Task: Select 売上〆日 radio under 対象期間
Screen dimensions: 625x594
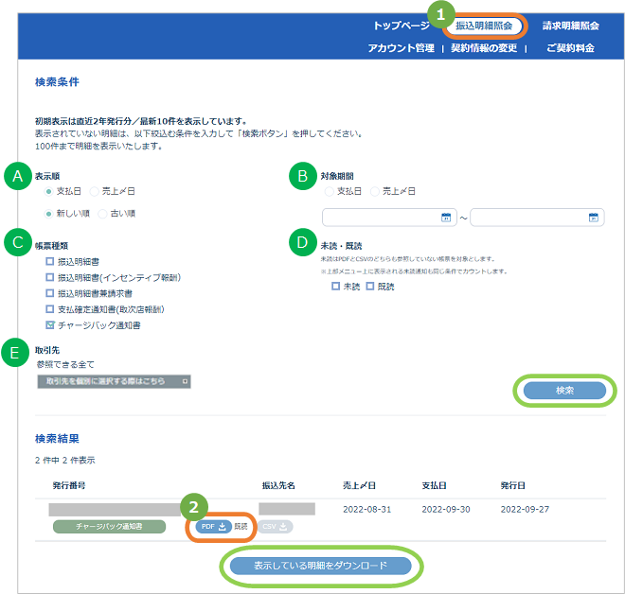Action: pos(375,192)
